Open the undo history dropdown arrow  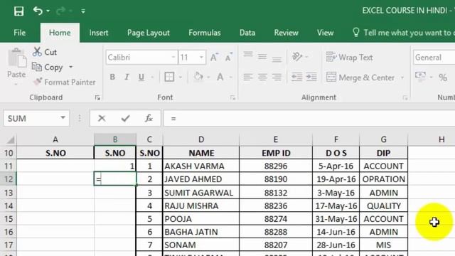[48, 11]
